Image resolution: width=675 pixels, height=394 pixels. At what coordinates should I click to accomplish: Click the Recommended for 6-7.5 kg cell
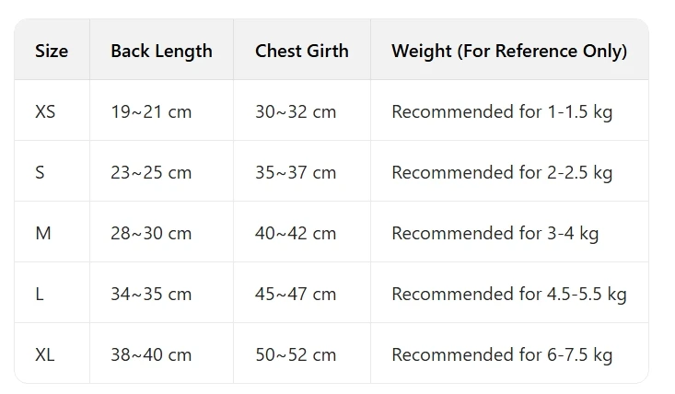click(x=502, y=354)
